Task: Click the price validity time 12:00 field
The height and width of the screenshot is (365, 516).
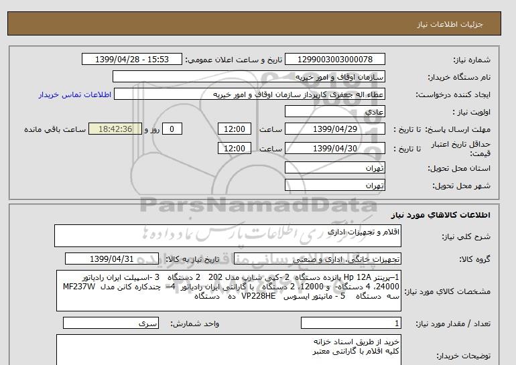Action: (235, 148)
